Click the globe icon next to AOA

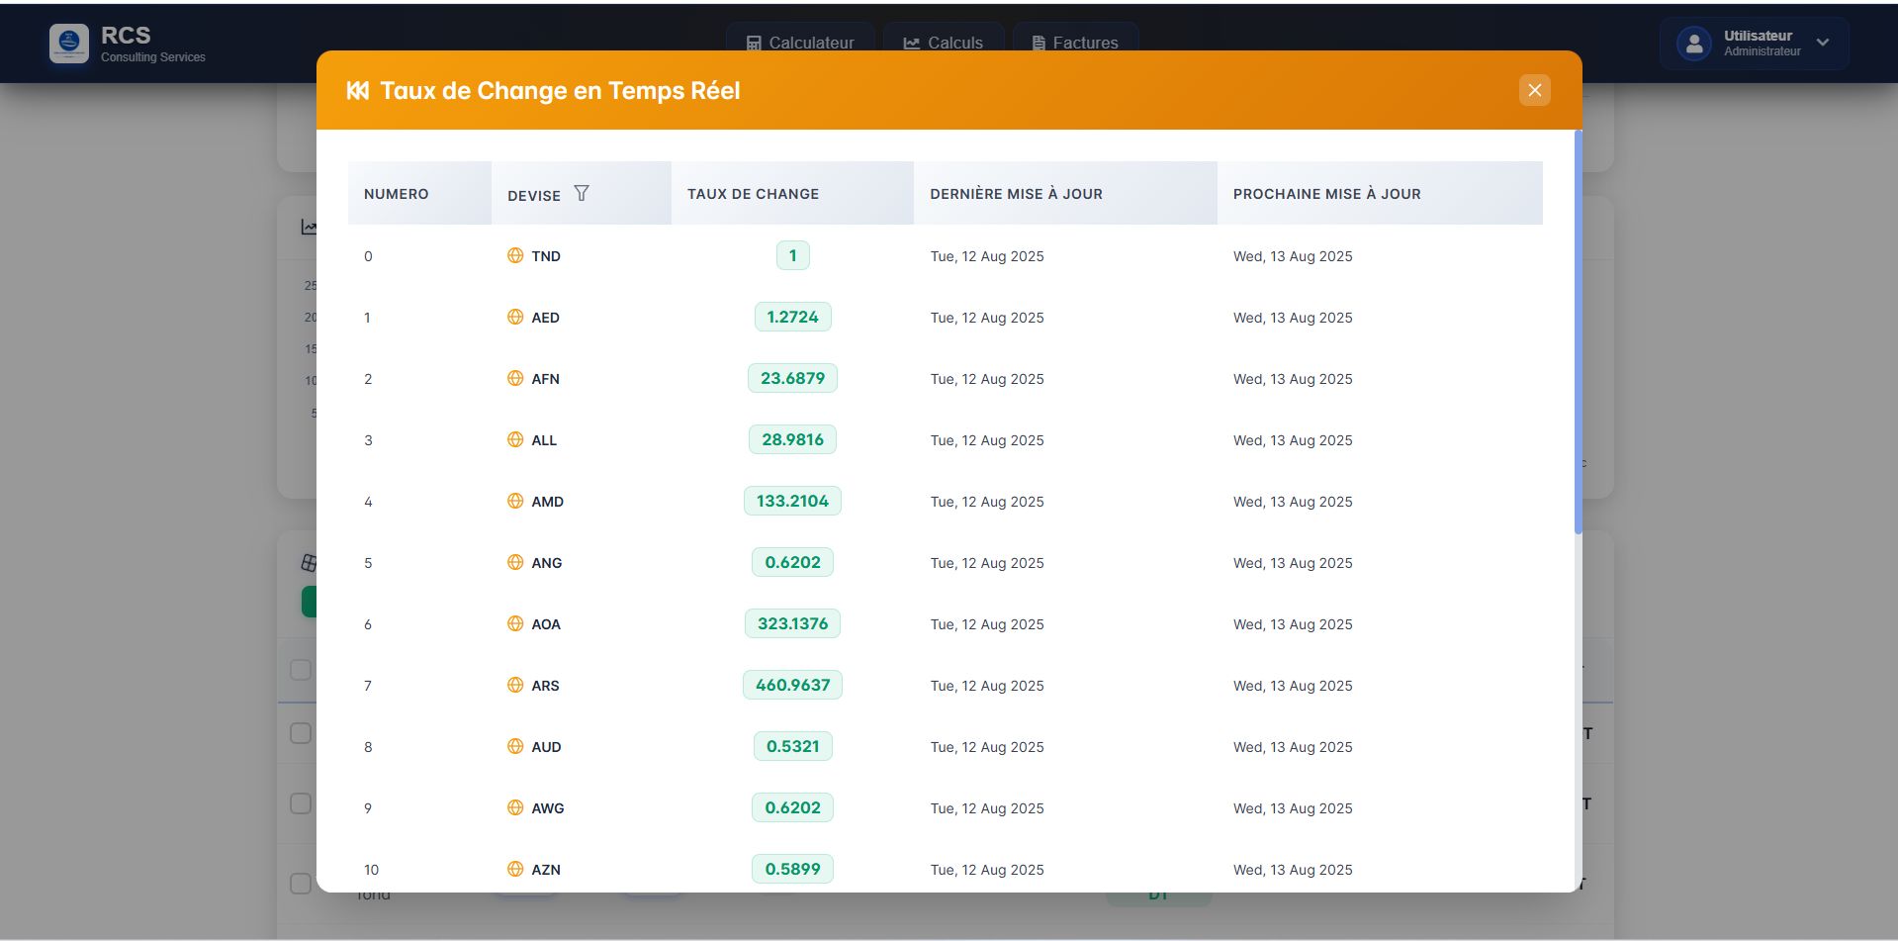click(515, 623)
